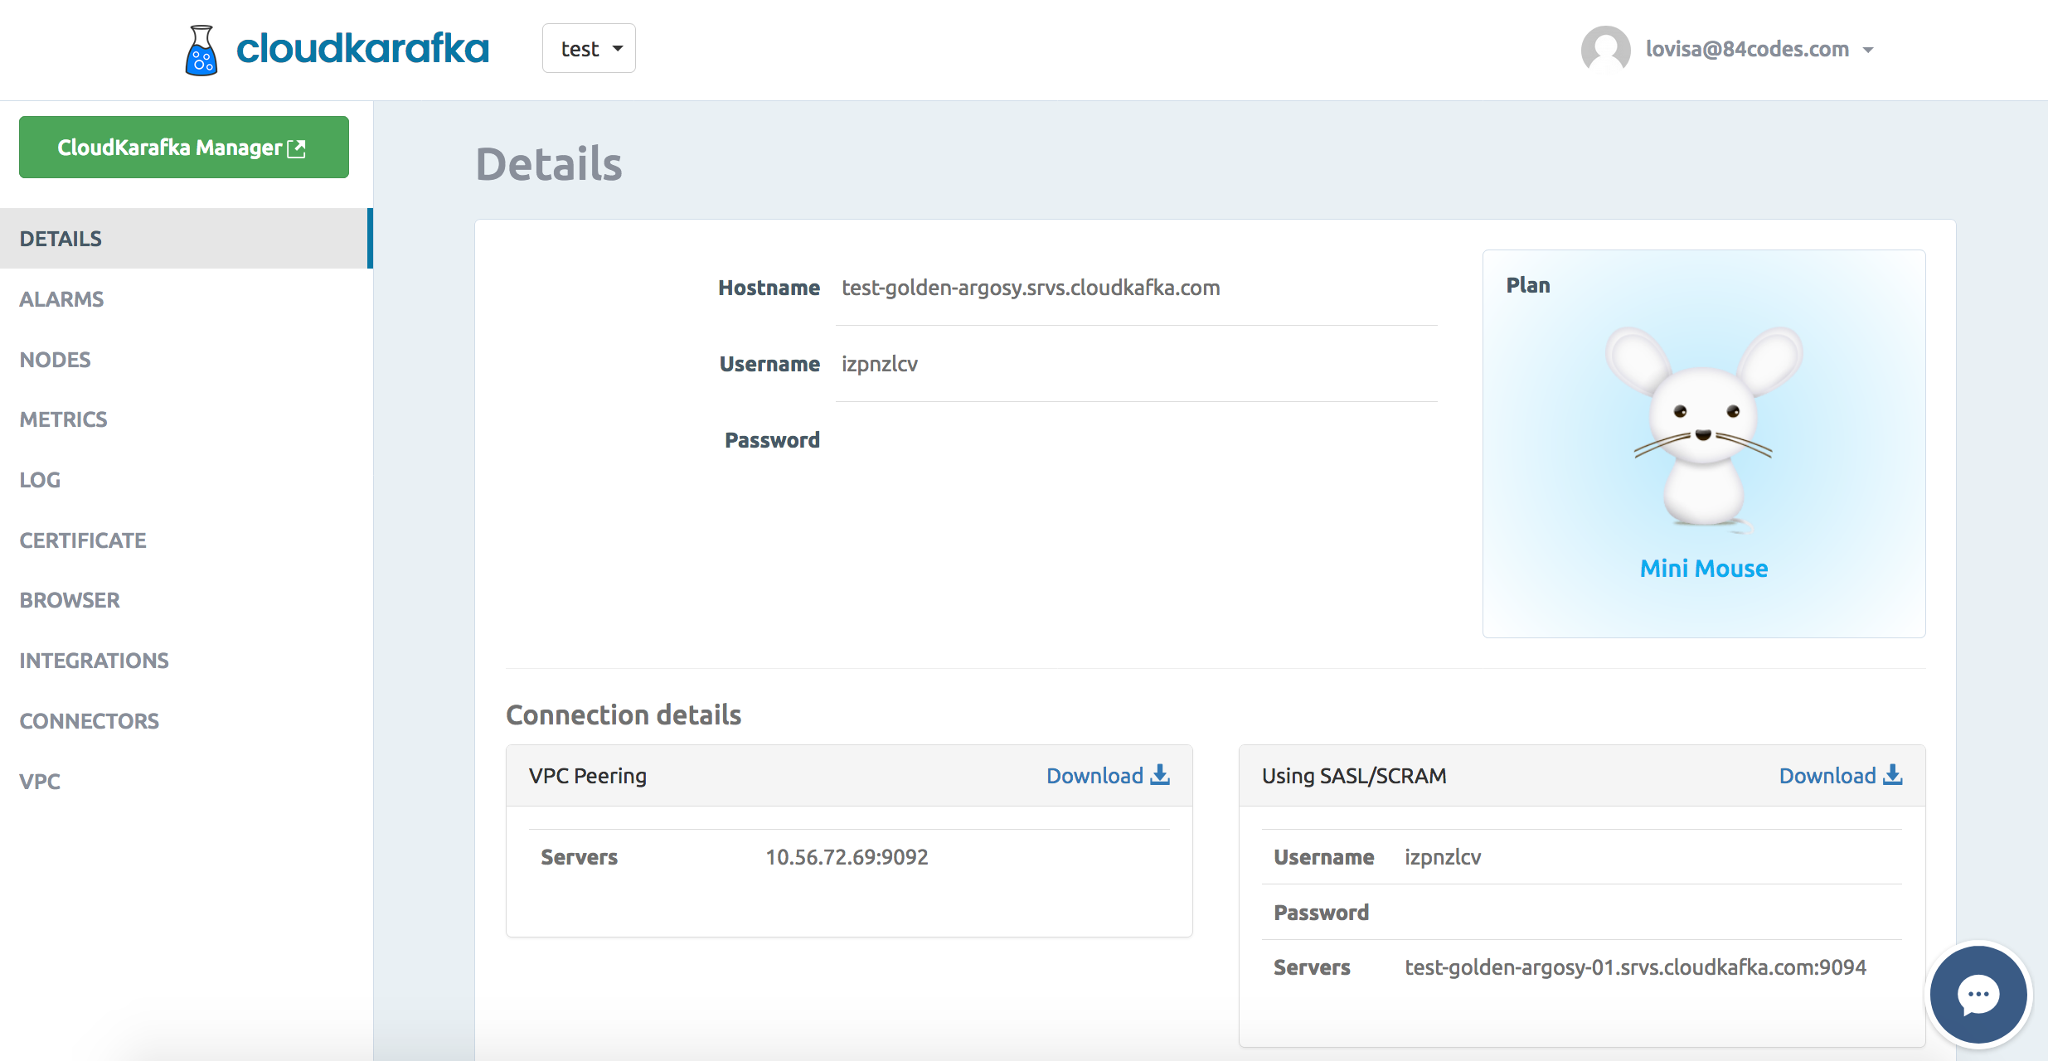2048x1061 pixels.
Task: Open VPC settings in sidebar
Action: tap(40, 782)
